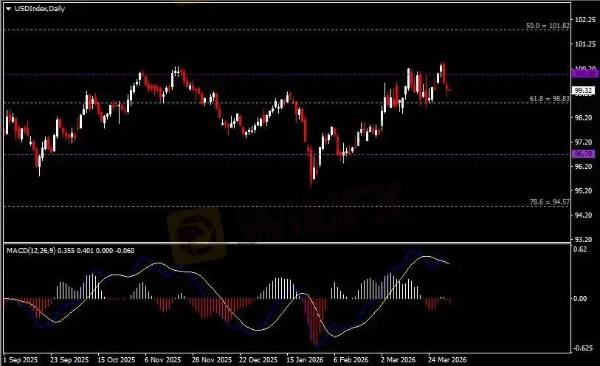The height and width of the screenshot is (366, 600).
Task: Click the 6 Feb 2026 date label
Action: pos(351,360)
